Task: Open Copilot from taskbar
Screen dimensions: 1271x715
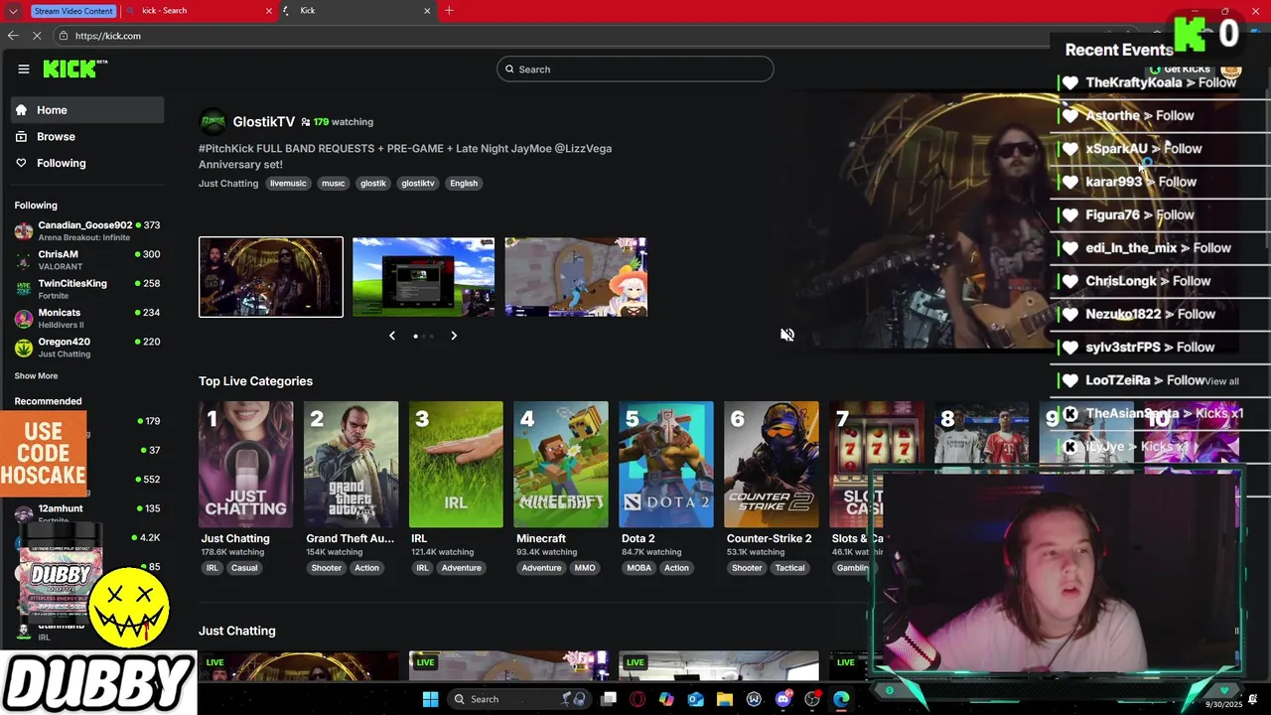Action: point(666,699)
